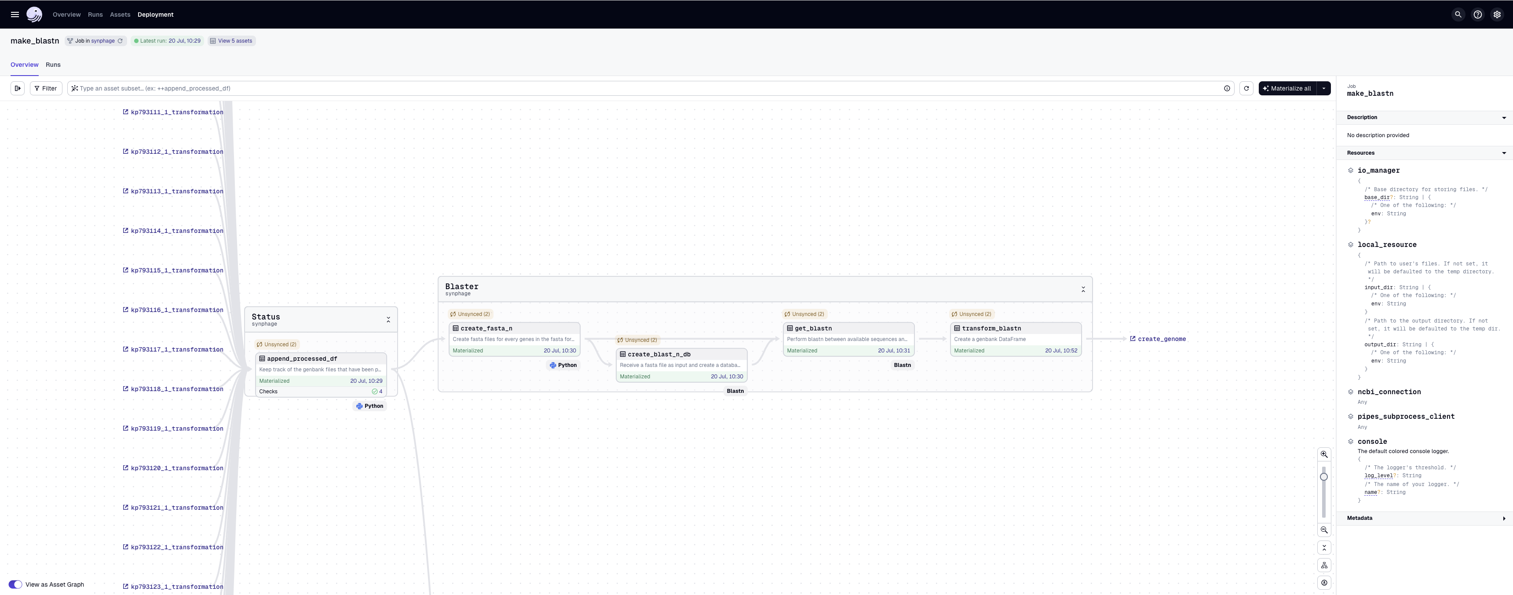Open latest run 20 Jul, 10:29
This screenshot has height=595, width=1513.
(184, 41)
